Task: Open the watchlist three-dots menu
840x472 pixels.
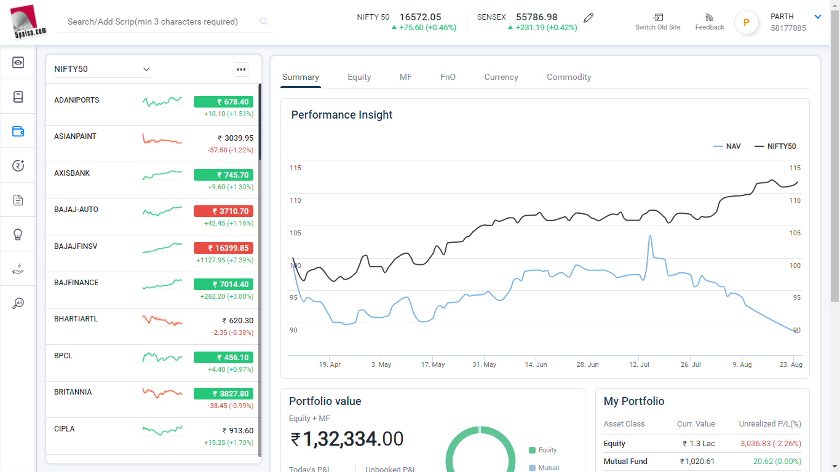Action: pos(241,69)
